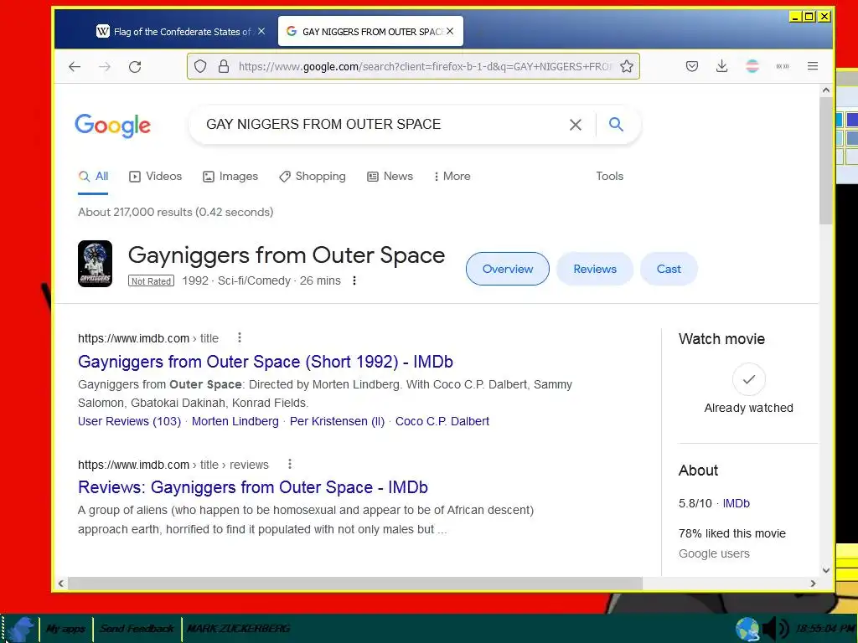Viewport: 858px width, 643px height.
Task: Expand the More search categories menu
Action: [x=452, y=176]
